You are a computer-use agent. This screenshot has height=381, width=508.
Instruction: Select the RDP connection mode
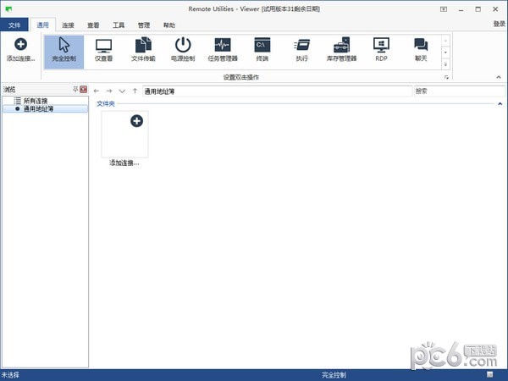[381, 52]
